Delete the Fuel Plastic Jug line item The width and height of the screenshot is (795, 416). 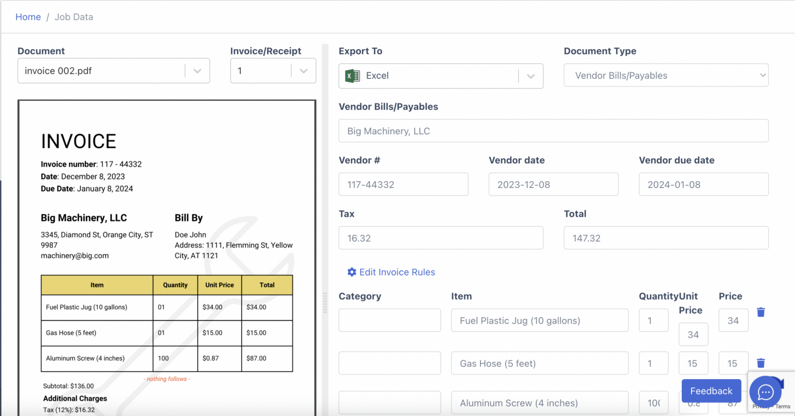760,312
